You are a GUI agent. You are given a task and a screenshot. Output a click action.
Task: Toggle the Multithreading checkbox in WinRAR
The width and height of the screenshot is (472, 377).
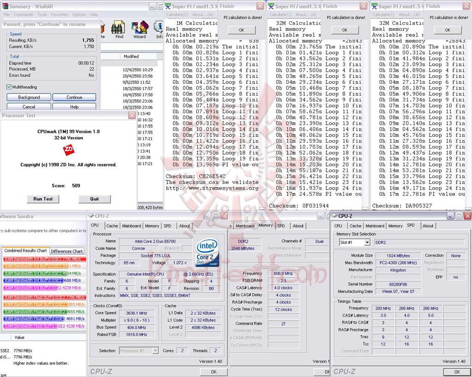coord(9,87)
